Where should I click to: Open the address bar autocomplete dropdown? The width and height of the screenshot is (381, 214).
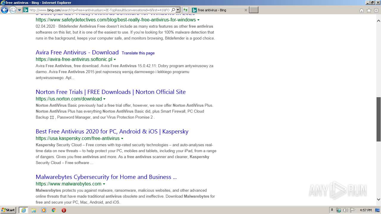178,10
